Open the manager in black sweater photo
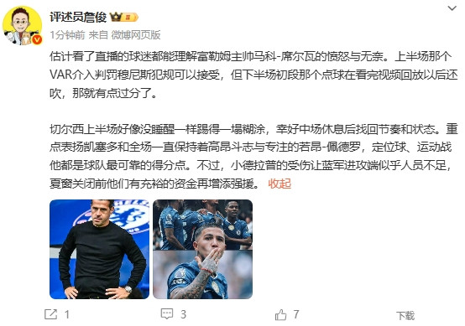Viewport: 465px width, 326px height. (x=99, y=249)
